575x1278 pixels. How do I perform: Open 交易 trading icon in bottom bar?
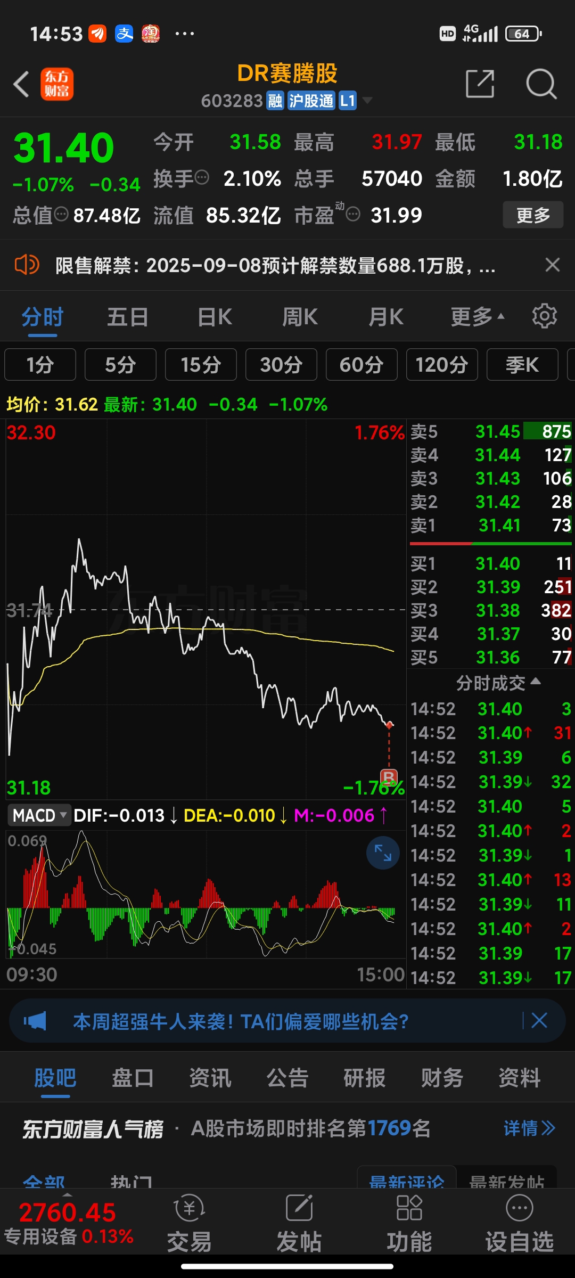coord(189,1223)
